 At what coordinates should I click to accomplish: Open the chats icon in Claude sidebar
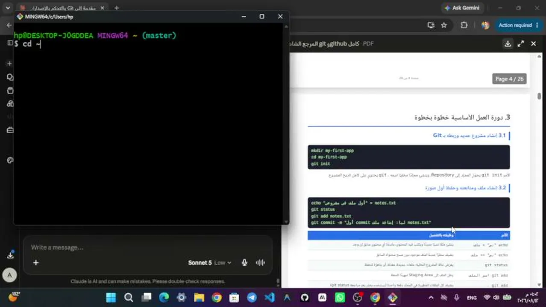[x=10, y=77]
